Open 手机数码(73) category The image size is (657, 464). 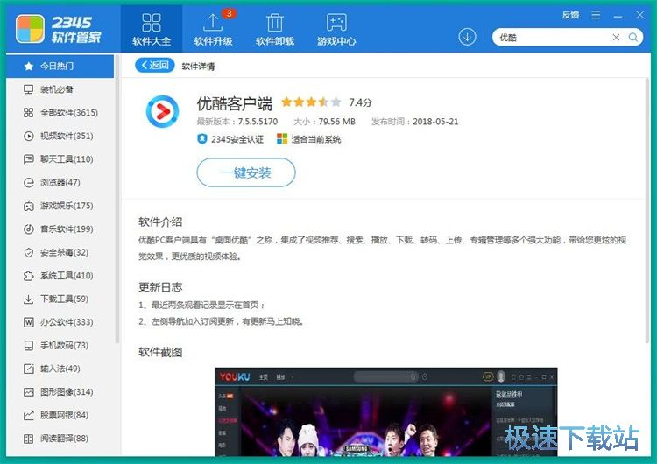[x=60, y=345]
